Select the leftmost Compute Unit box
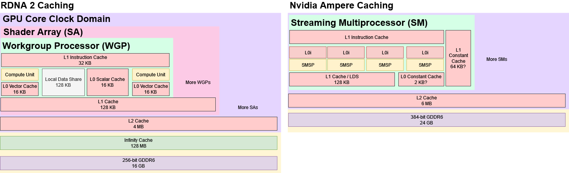 20,75
